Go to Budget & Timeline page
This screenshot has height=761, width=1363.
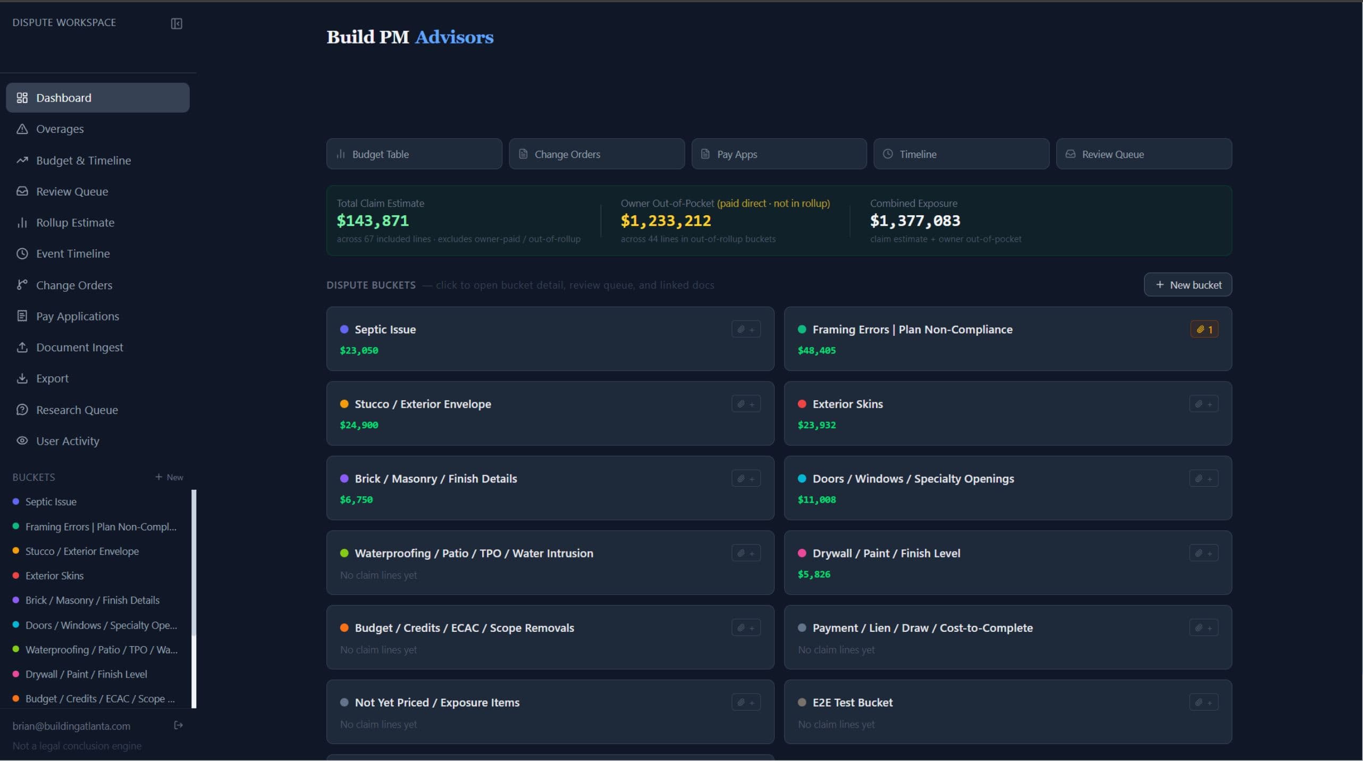pyautogui.click(x=98, y=160)
